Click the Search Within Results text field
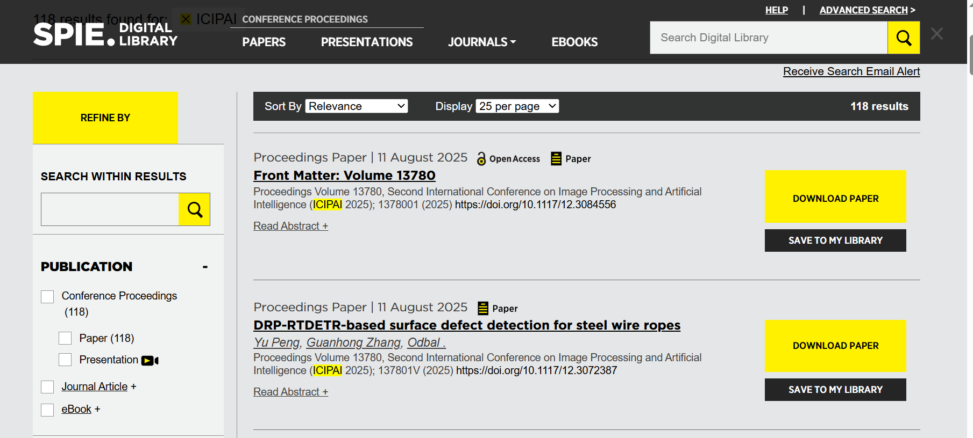 pos(110,209)
